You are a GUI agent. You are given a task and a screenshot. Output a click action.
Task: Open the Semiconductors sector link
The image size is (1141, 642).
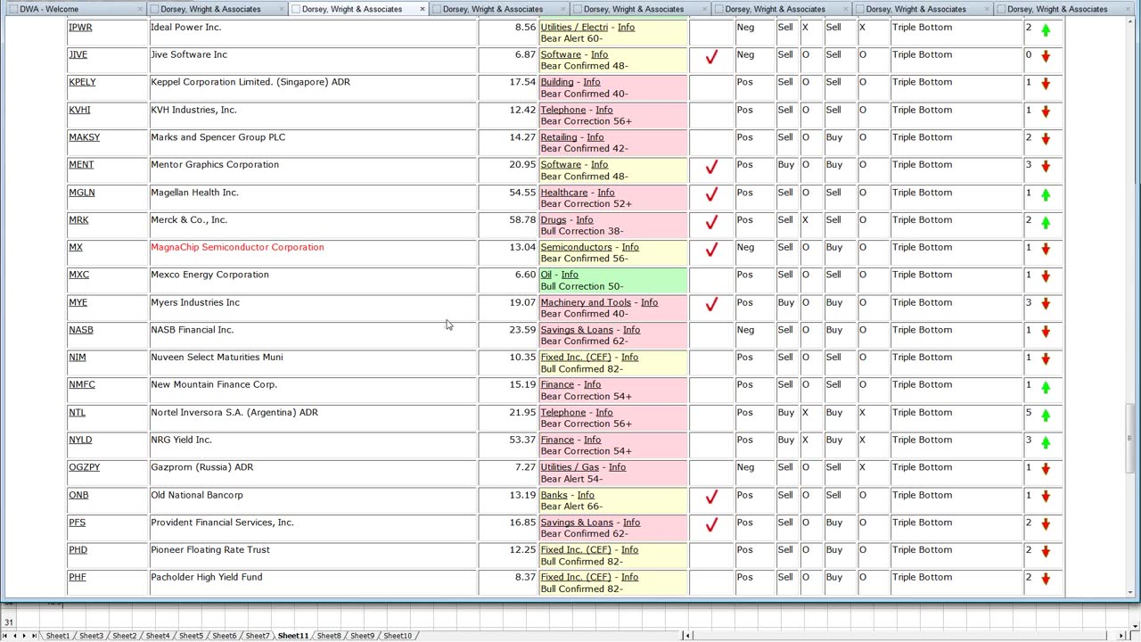point(576,247)
